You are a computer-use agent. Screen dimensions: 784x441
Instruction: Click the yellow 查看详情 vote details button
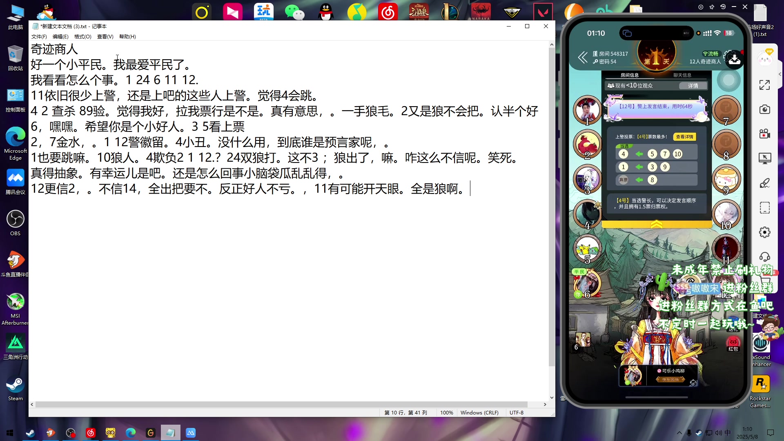point(684,137)
